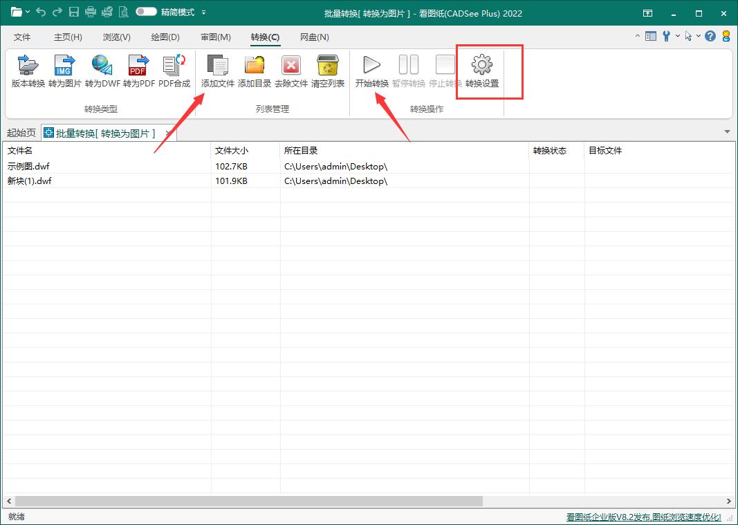Click the 看图纸企业版V8.2发布 link
This screenshot has width=738, height=525.
tap(643, 517)
